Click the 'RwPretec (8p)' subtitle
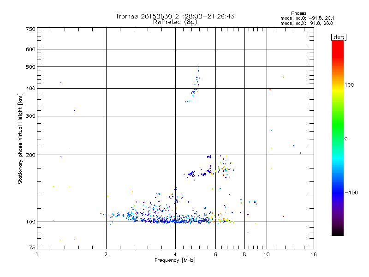This screenshot has height=277, width=369. coord(175,22)
